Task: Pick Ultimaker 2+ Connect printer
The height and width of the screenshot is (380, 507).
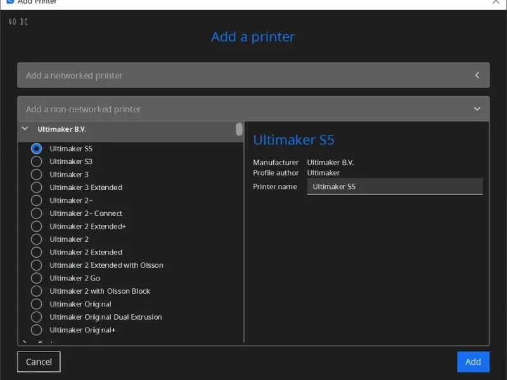Action: click(37, 213)
